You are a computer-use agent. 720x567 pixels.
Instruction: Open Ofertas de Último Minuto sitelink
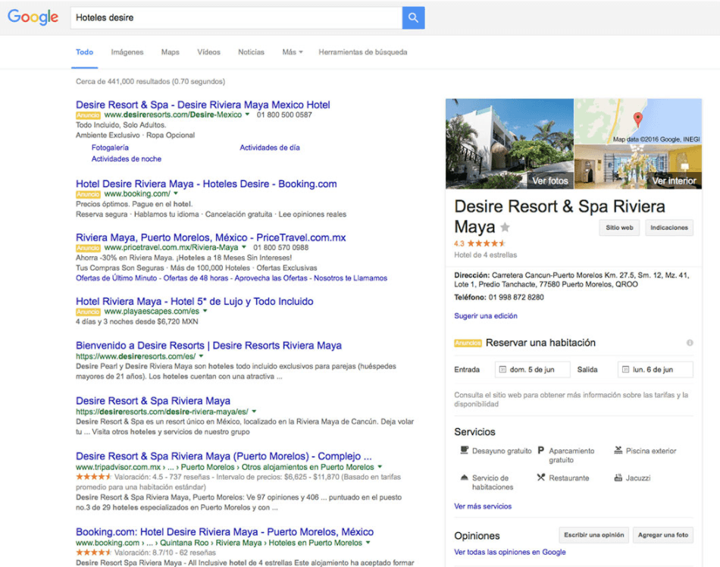116,278
